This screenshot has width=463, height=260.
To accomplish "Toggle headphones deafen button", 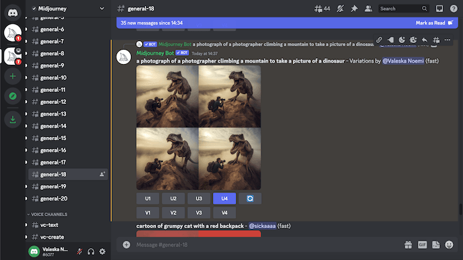I will [91, 251].
